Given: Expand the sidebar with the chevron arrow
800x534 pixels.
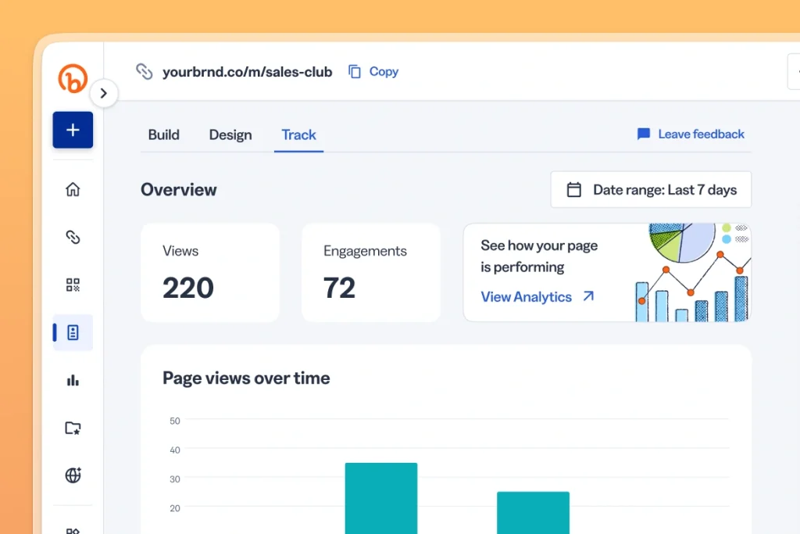Looking at the screenshot, I should (x=104, y=93).
